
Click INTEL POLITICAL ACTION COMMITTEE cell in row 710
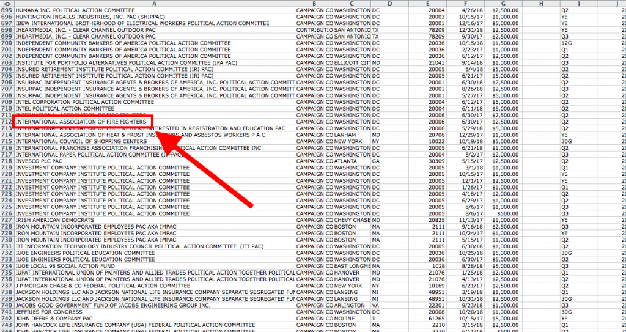(155, 109)
